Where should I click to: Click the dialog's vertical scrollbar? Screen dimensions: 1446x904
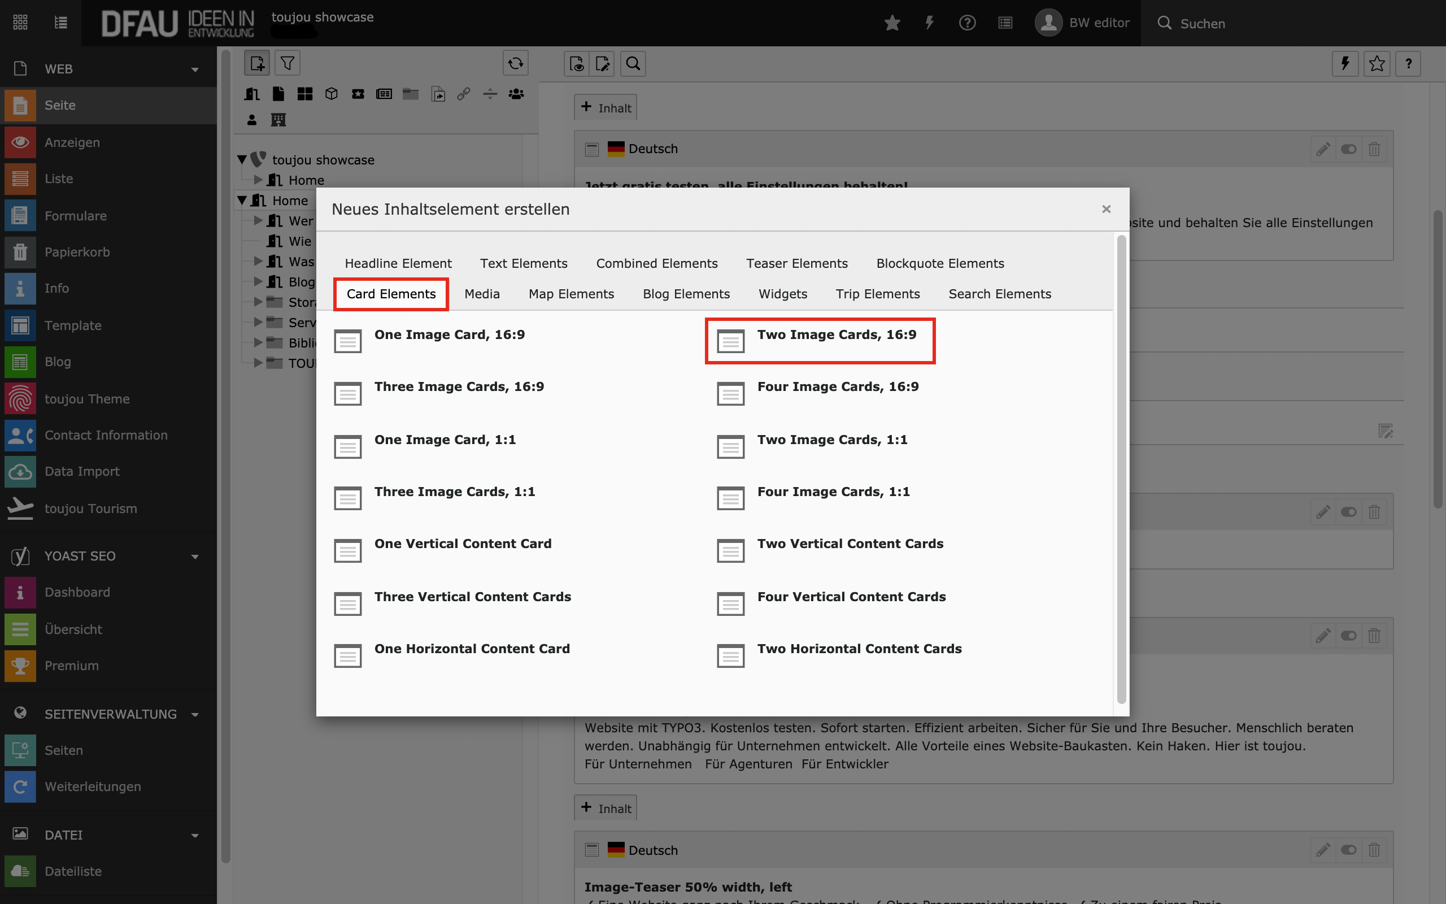point(1121,470)
